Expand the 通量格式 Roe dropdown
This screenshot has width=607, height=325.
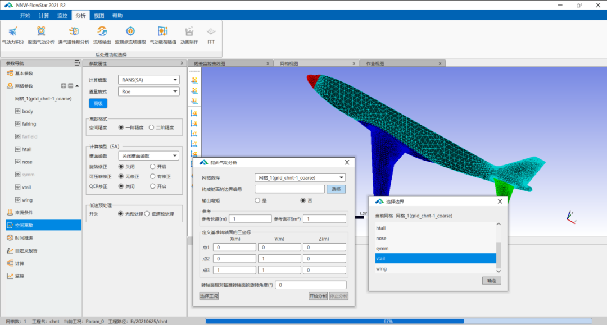[149, 91]
